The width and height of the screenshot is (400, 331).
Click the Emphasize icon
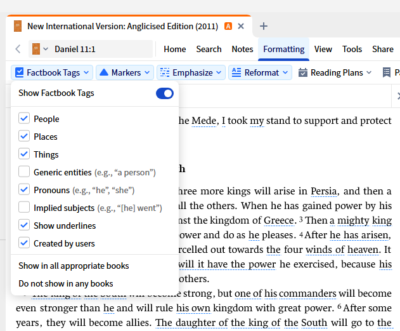[165, 72]
